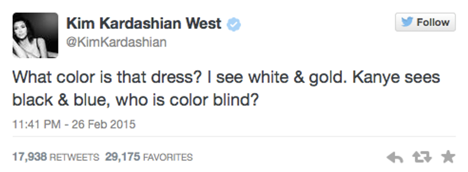The image size is (468, 172).
Task: Click the words "black & blue" in the tweet
Action: click(58, 101)
